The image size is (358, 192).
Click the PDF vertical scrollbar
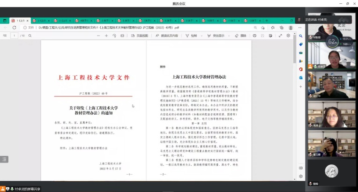pos(295,94)
